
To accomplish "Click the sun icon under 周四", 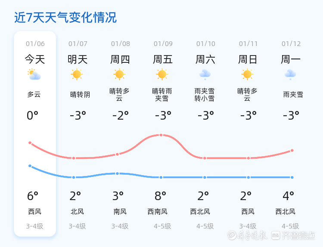I will (119, 74).
